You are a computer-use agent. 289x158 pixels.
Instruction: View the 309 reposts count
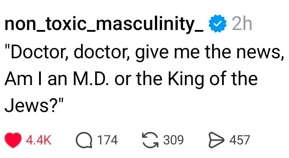coord(173,140)
